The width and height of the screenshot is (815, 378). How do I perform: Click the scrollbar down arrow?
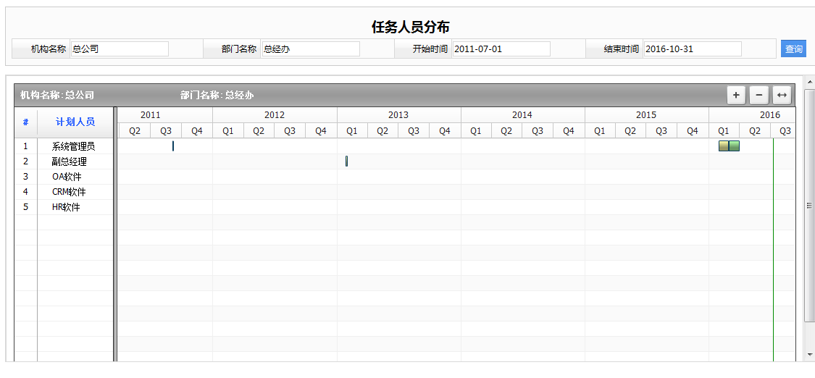pos(809,354)
